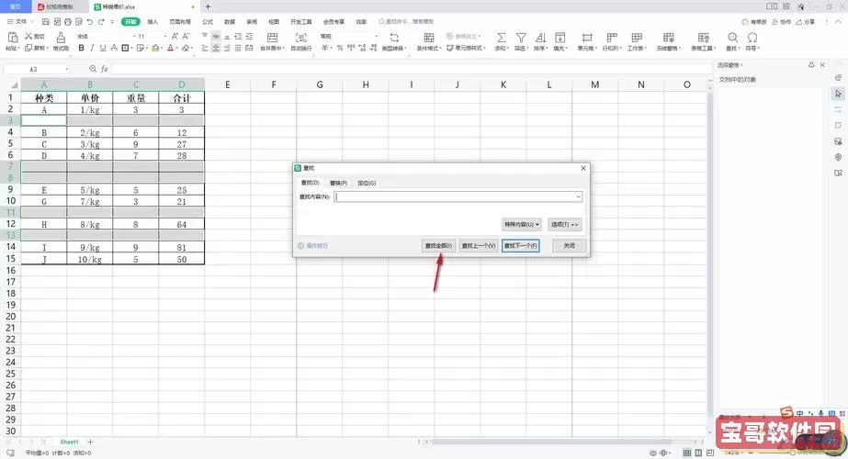Click the Share button at top right

[x=805, y=22]
